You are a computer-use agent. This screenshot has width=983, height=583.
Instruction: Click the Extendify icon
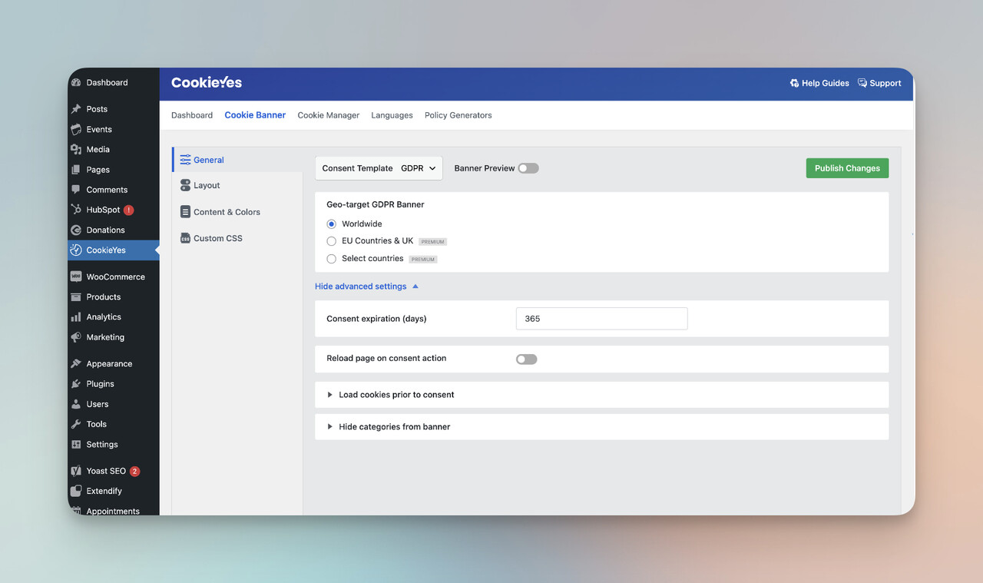click(76, 491)
